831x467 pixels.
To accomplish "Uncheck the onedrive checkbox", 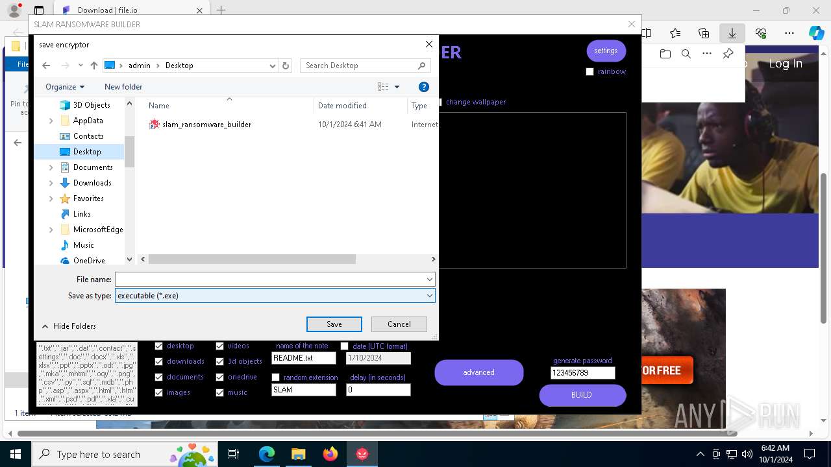I will (219, 377).
